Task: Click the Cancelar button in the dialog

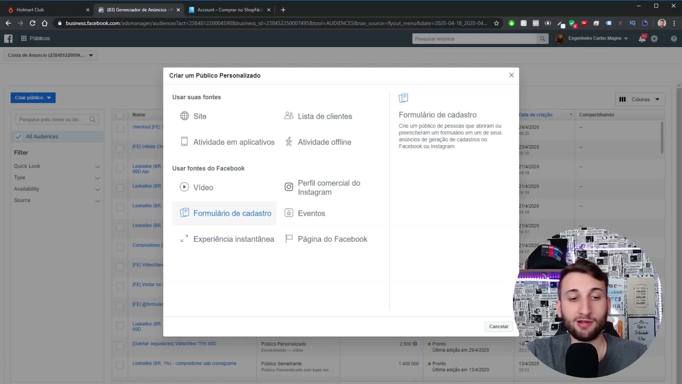Action: (x=498, y=326)
